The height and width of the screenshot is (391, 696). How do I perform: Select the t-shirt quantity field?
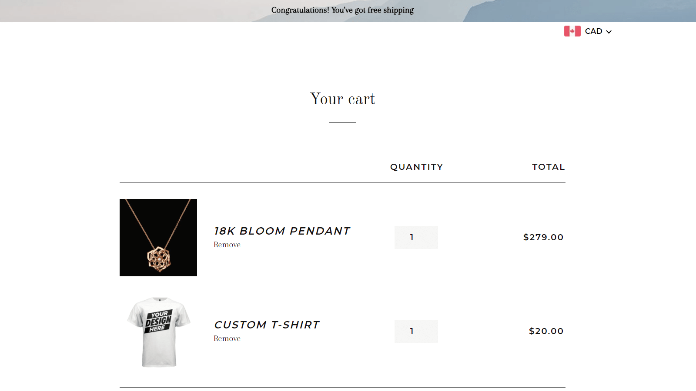coord(416,331)
